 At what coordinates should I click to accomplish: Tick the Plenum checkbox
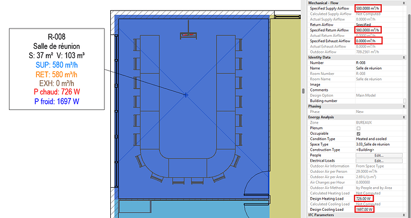(359, 128)
